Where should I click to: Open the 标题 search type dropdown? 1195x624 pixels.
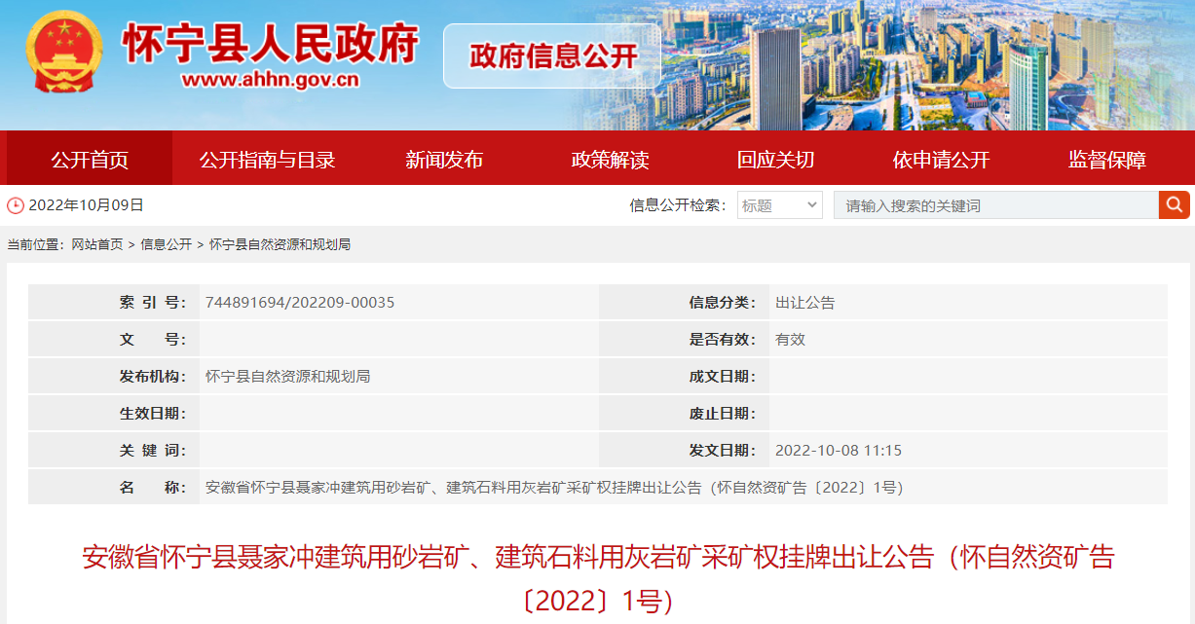(779, 205)
